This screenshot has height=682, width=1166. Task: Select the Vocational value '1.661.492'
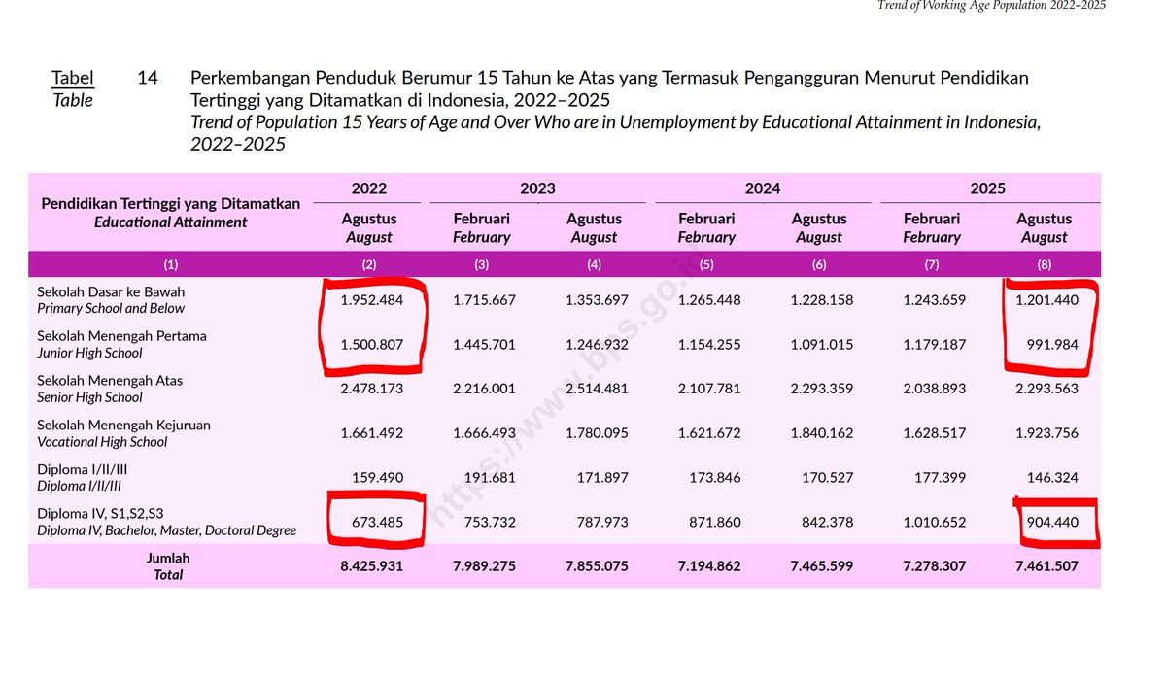[371, 433]
